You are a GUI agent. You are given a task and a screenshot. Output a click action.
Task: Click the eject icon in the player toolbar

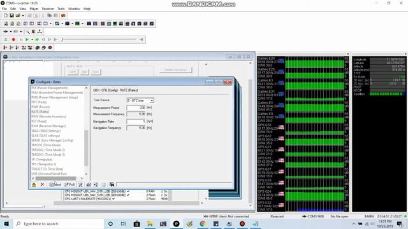click(x=6, y=39)
